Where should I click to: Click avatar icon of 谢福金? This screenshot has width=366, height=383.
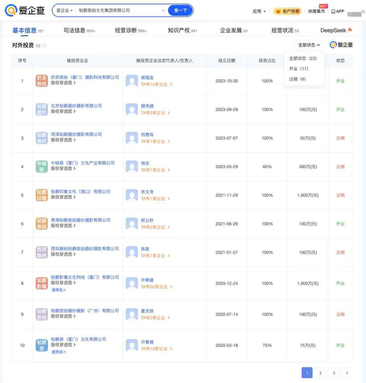(x=132, y=81)
